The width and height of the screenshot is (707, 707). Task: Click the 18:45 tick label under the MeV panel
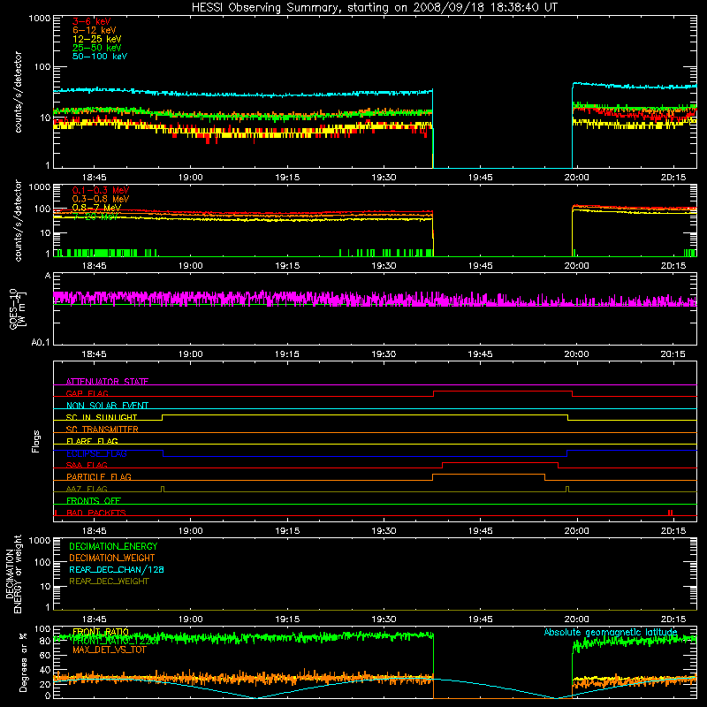[x=95, y=266]
